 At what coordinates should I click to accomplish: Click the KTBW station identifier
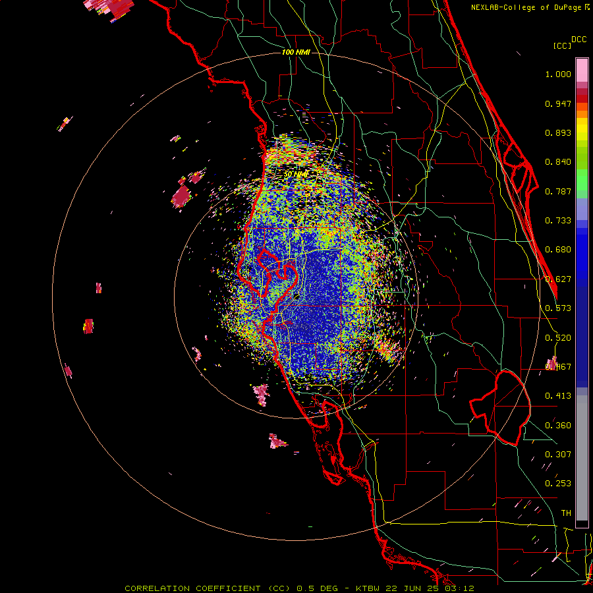[x=369, y=588]
